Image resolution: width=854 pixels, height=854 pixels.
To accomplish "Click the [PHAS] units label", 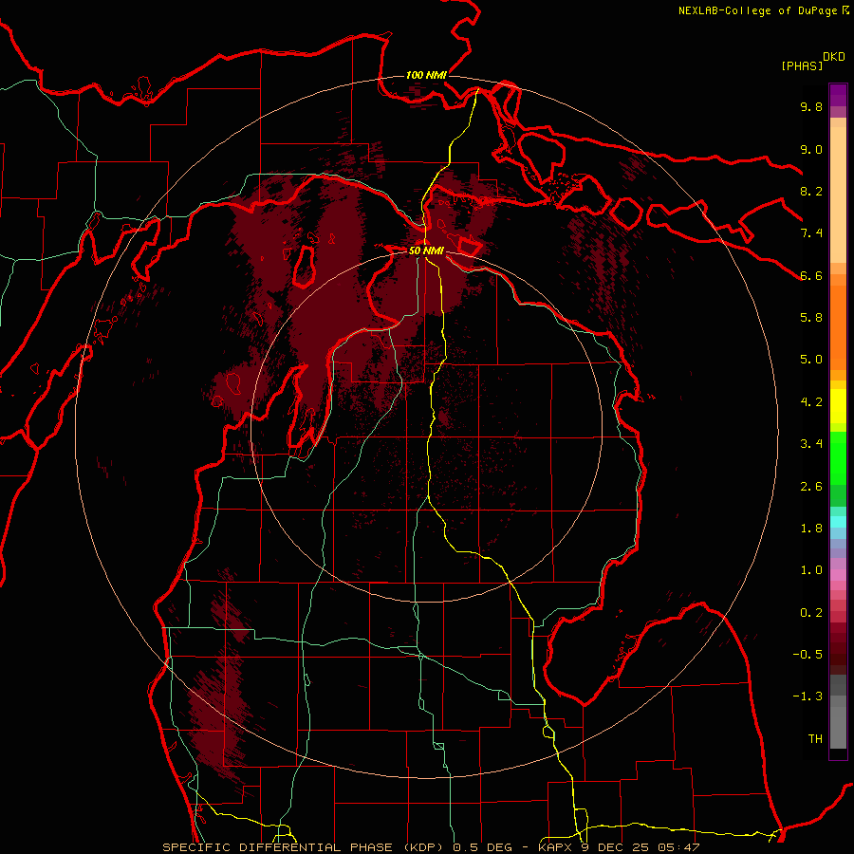I will point(802,66).
